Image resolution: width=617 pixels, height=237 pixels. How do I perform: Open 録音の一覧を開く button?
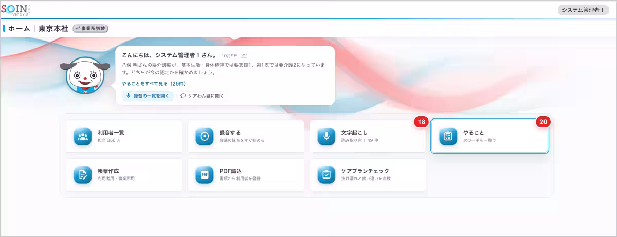148,96
